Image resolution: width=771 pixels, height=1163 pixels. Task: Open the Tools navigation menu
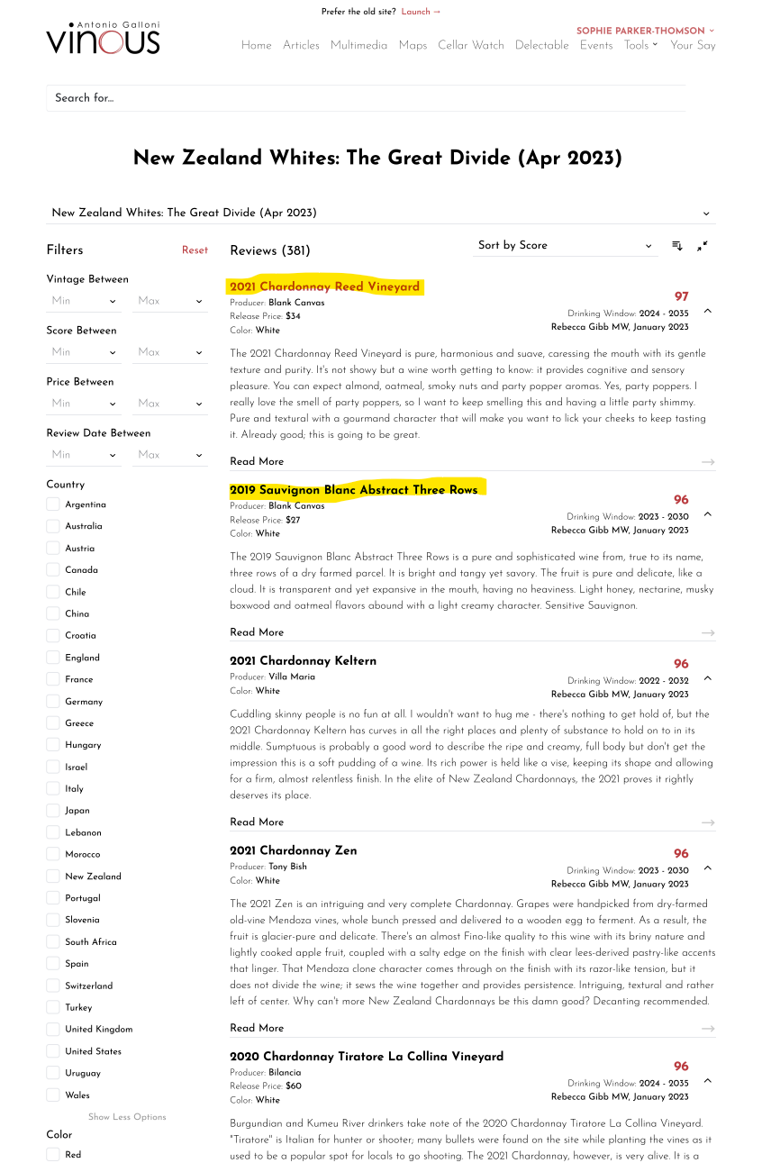(640, 45)
